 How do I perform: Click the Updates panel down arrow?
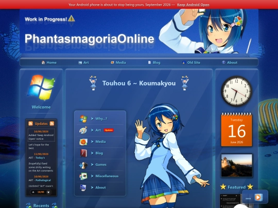pyautogui.click(x=48, y=192)
